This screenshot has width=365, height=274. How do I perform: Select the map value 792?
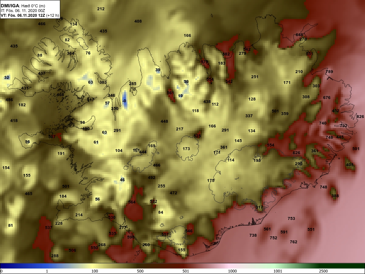tap(343, 126)
